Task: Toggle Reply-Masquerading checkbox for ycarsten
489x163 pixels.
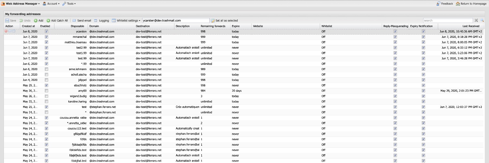Action: [395, 32]
